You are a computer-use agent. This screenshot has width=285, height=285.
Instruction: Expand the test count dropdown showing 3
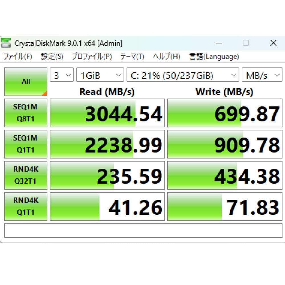tap(62, 75)
